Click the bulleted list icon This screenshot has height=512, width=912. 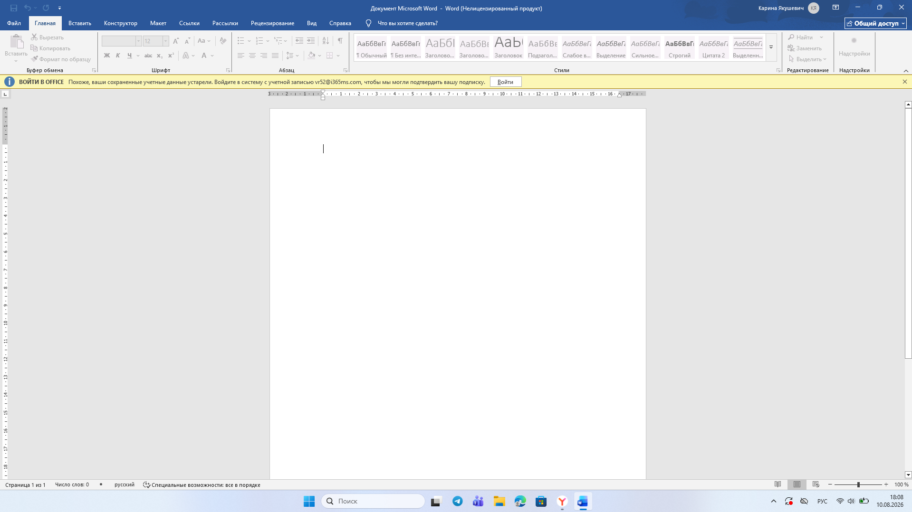tap(241, 41)
